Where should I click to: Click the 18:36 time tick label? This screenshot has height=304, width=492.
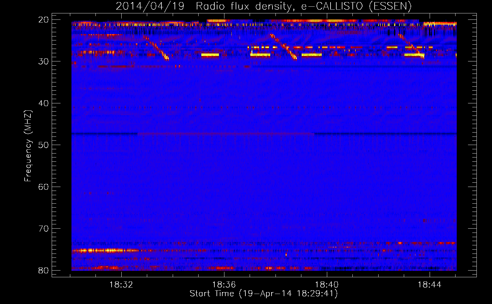click(224, 285)
